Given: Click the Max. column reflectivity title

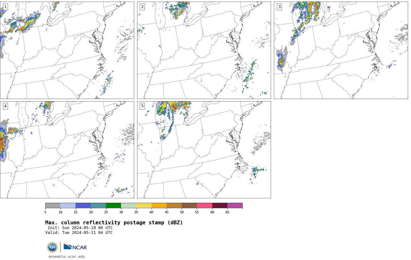Looking at the screenshot, I should [114, 223].
